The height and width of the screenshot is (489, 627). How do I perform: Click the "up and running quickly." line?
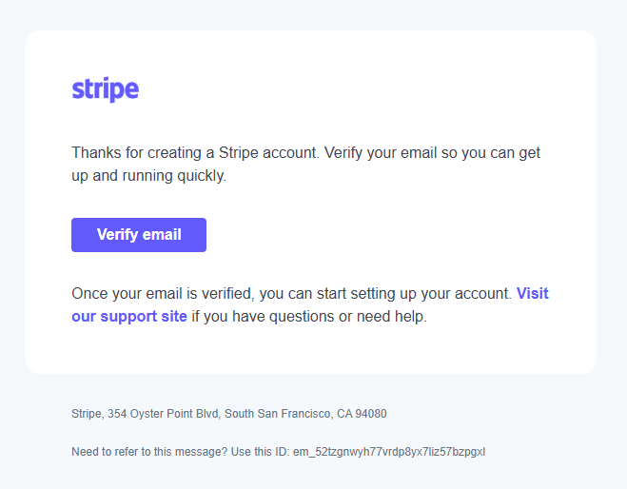[148, 176]
